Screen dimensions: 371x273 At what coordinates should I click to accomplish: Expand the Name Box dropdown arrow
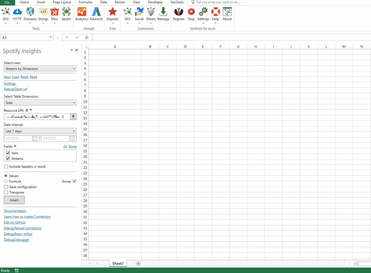point(50,37)
